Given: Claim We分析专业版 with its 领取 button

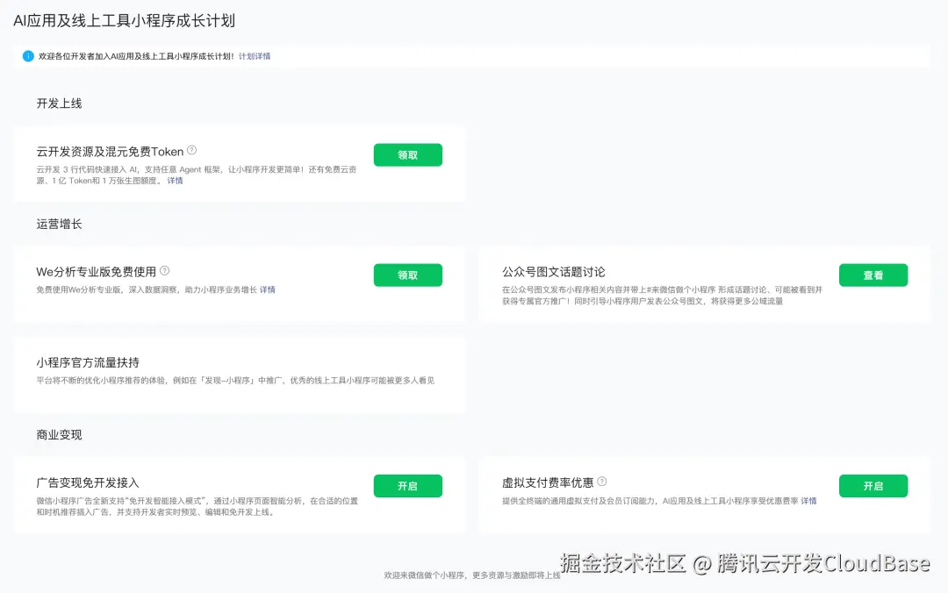Looking at the screenshot, I should (408, 274).
